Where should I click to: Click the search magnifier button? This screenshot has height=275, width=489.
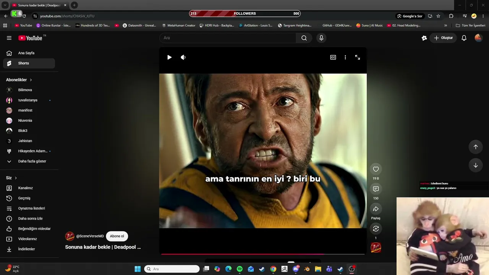pyautogui.click(x=304, y=38)
